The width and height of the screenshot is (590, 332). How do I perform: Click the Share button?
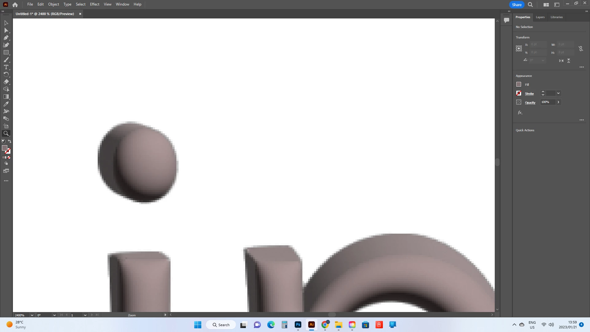click(517, 5)
